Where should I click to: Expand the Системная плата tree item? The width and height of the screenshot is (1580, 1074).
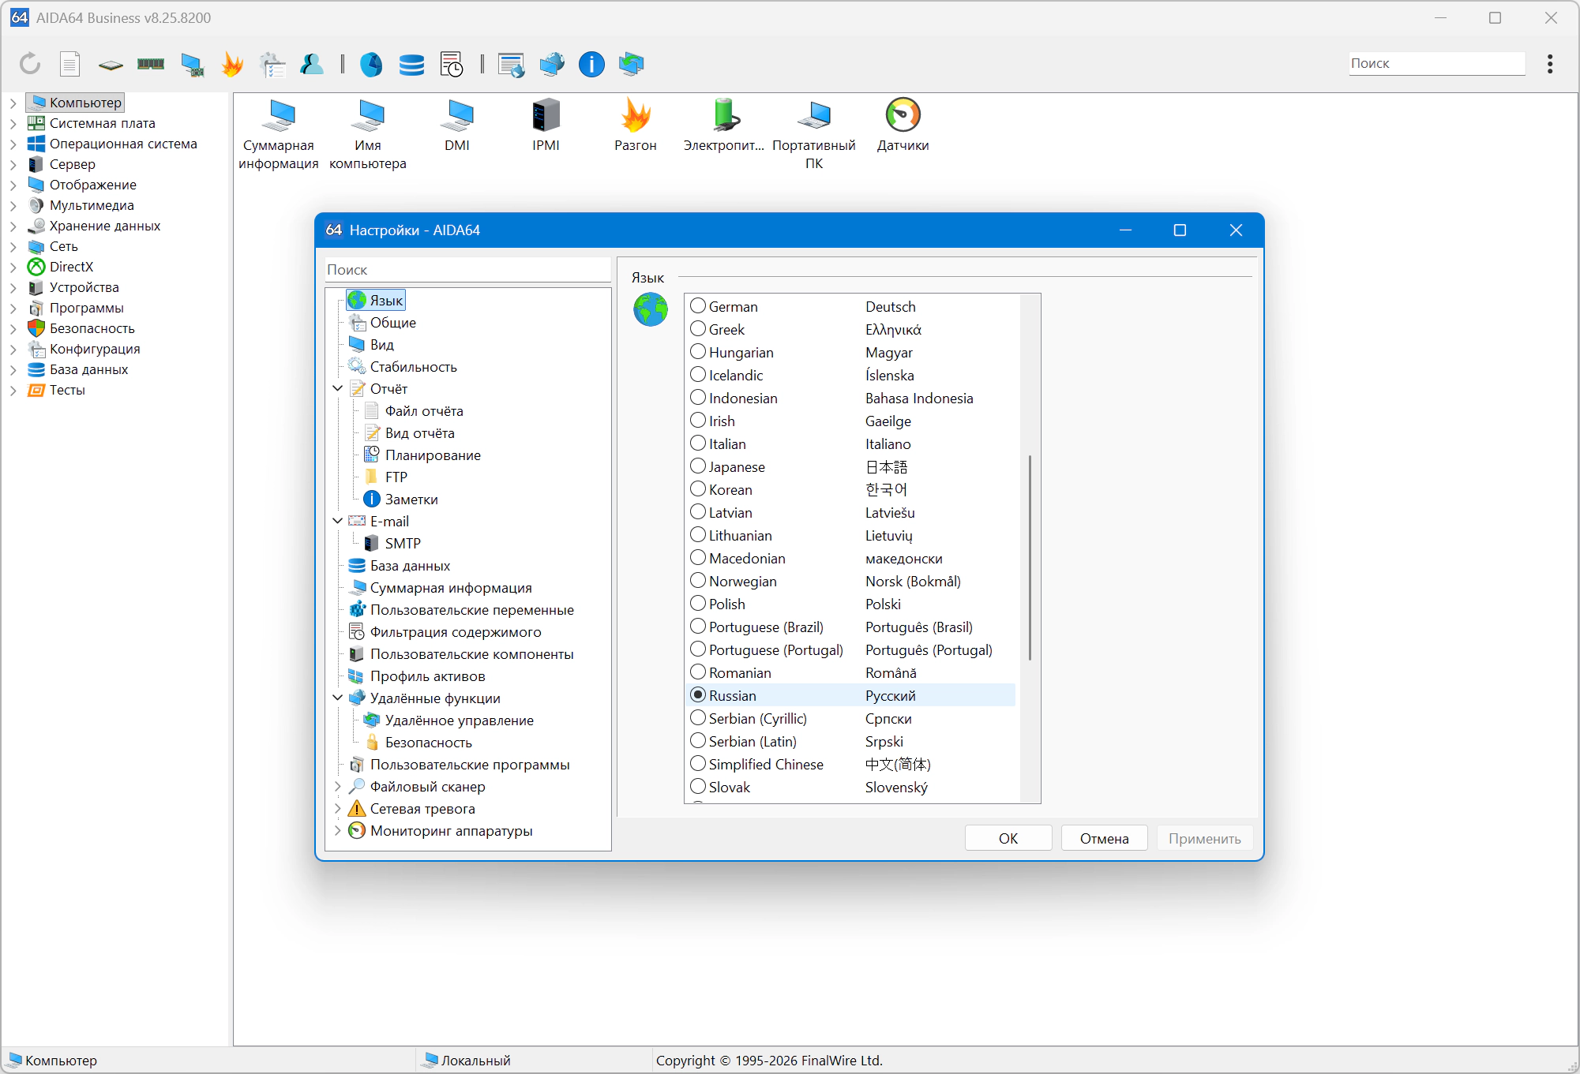(x=13, y=123)
